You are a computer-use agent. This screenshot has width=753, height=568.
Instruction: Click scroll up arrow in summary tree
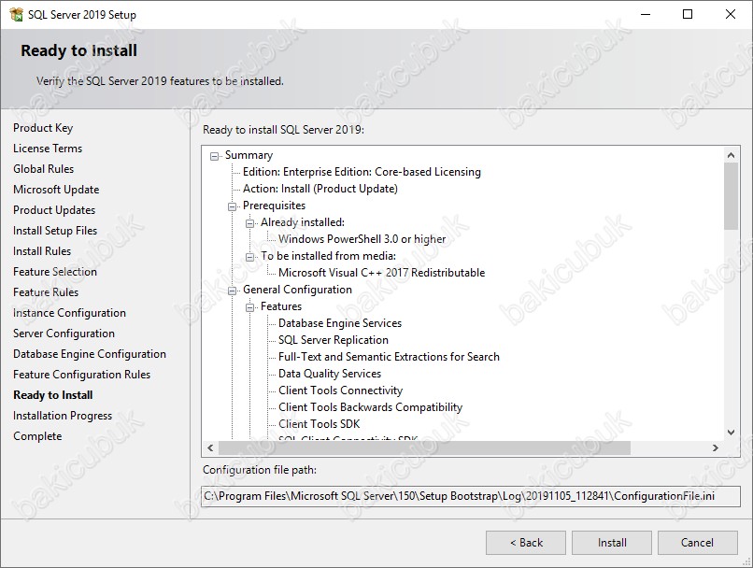pos(731,155)
